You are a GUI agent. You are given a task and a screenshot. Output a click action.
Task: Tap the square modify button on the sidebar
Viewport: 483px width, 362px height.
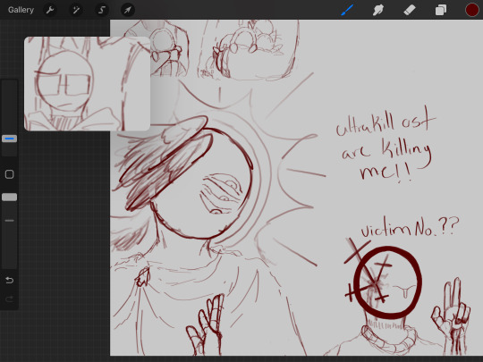tap(10, 174)
